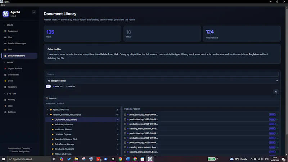
Task: Open the View menu
Action: tap(3, 5)
